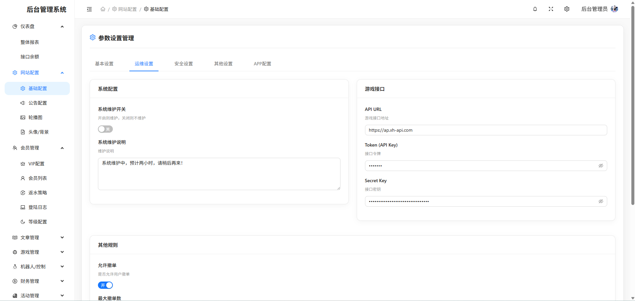Collapse the 仪表盘 menu group
635x301 pixels.
click(62, 26)
